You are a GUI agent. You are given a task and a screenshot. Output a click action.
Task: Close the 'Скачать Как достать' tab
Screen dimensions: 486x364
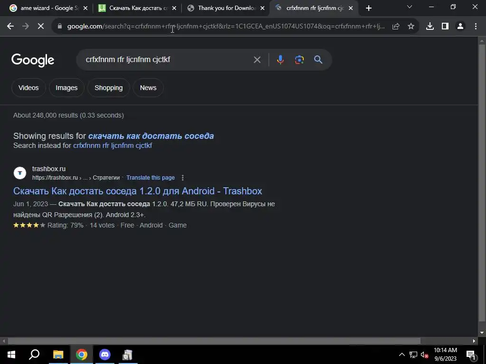[x=174, y=8]
